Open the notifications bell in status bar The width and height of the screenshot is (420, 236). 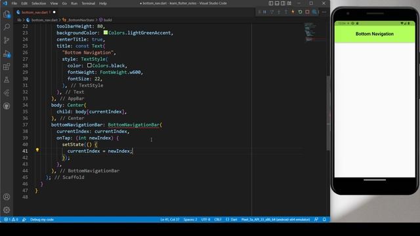[324, 220]
